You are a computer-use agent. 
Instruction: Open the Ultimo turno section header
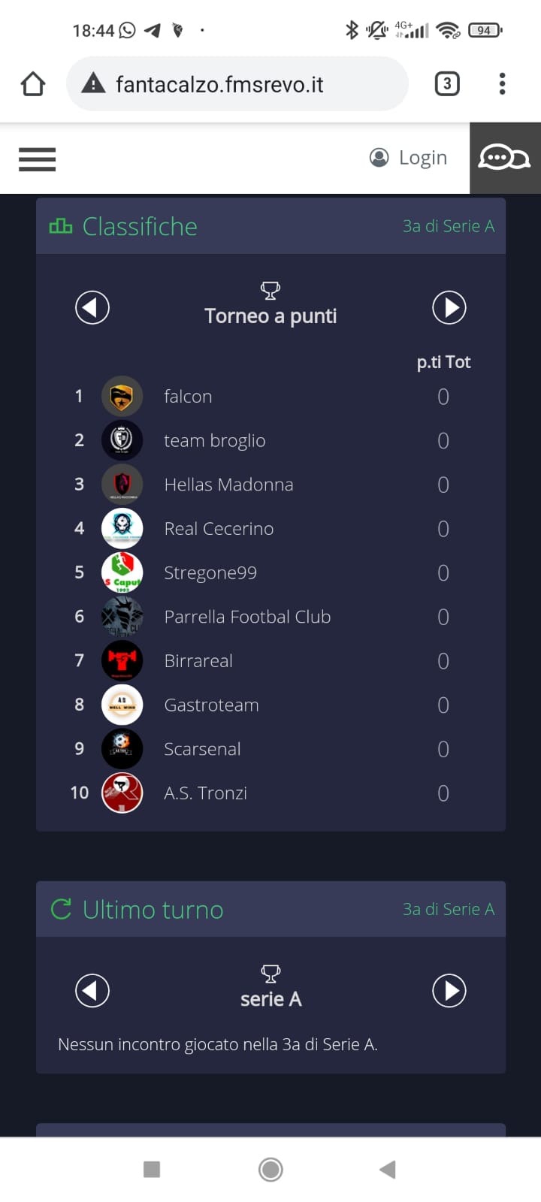pyautogui.click(x=153, y=910)
